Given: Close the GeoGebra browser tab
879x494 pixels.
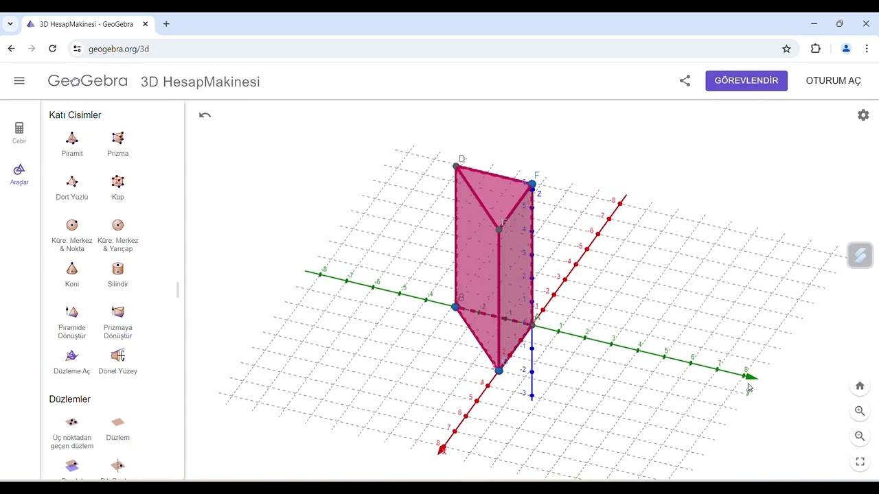Looking at the screenshot, I should (146, 24).
